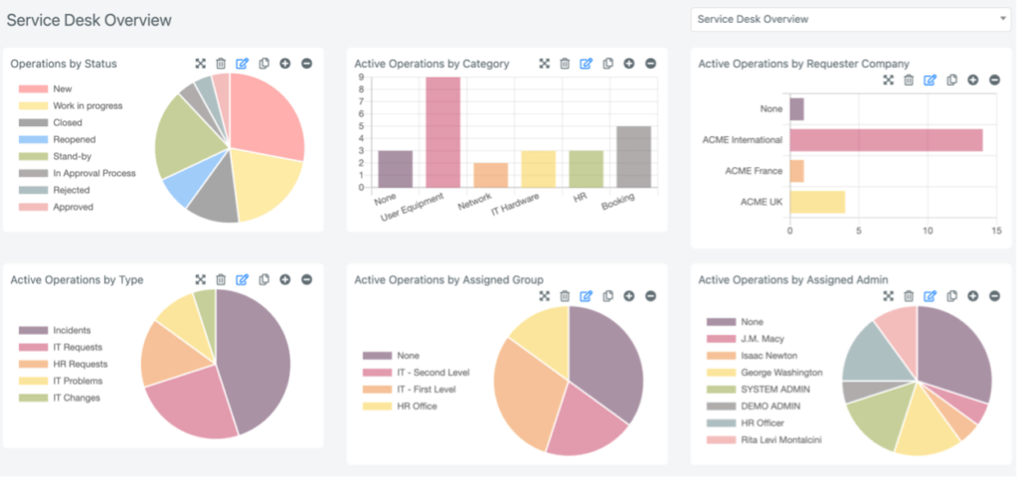Click minus icon on Operations by Type
The height and width of the screenshot is (480, 1018).
click(x=307, y=279)
